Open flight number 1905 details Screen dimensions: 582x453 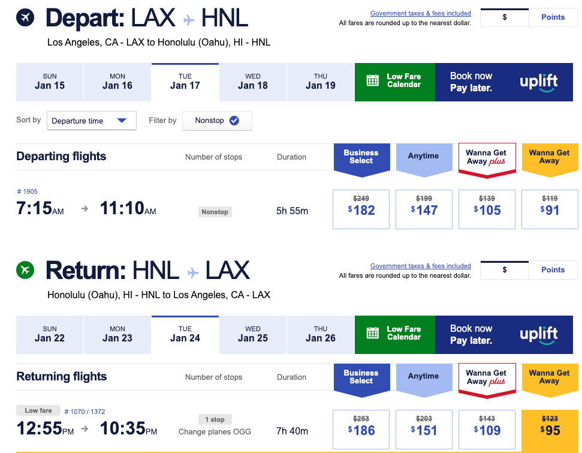coord(28,192)
